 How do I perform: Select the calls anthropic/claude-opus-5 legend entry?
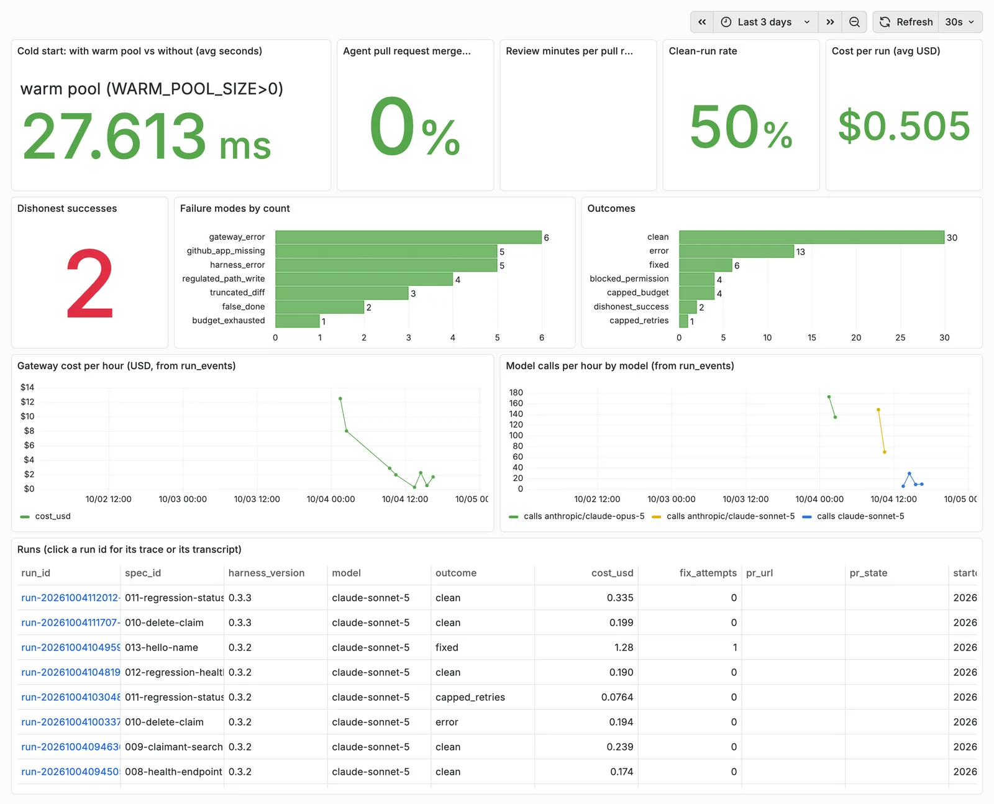(x=584, y=516)
